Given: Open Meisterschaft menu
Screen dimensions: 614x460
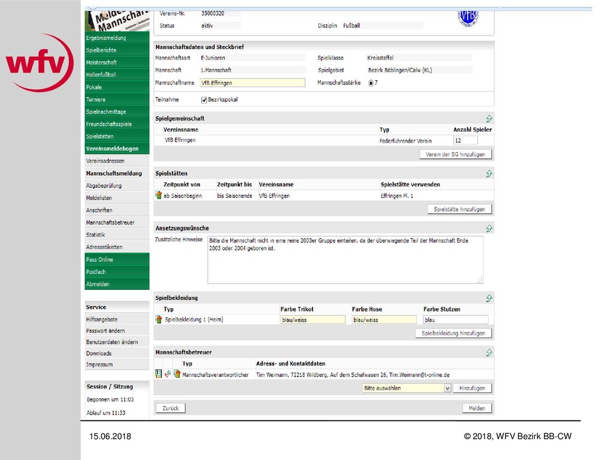Looking at the screenshot, I should coord(117,62).
